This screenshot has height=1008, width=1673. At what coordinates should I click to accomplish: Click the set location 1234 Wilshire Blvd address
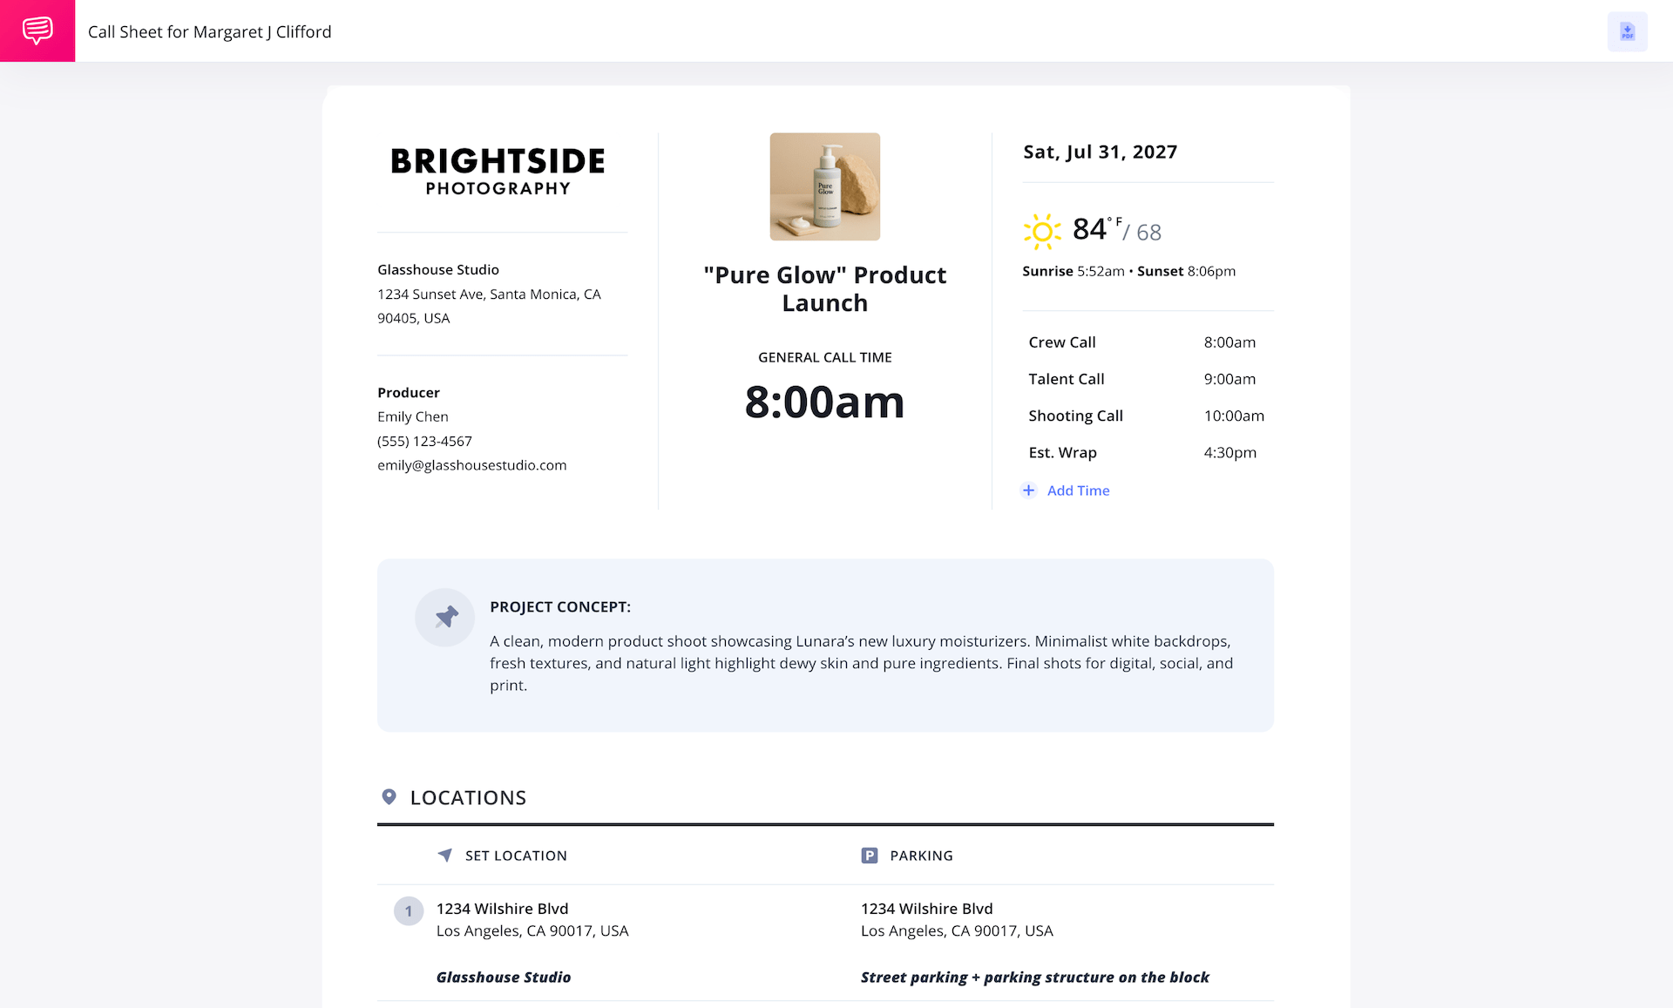(502, 909)
